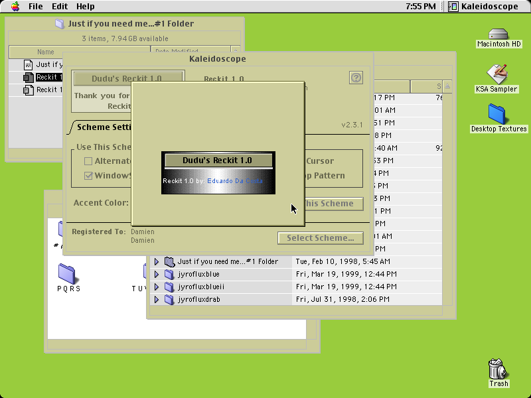531x398 pixels.
Task: Select the Just if y... document icon
Action: pyautogui.click(x=29, y=64)
